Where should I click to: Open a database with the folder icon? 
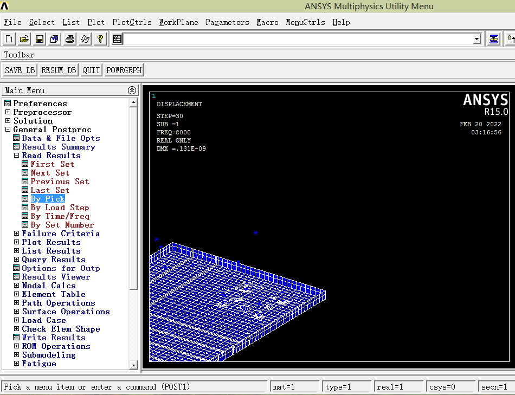pyautogui.click(x=24, y=39)
